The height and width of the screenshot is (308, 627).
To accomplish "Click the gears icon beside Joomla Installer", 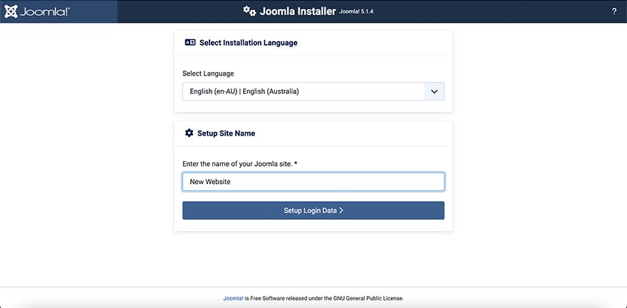I will click(x=249, y=11).
